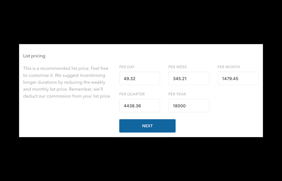Focus the Per Week price input
Image resolution: width=282 pixels, height=181 pixels.
click(189, 78)
